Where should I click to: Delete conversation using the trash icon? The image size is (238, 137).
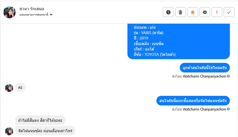coord(180,12)
